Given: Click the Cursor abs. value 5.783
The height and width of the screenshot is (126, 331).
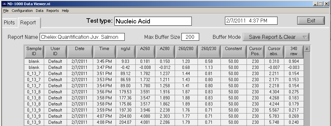Looking at the screenshot, I should (x=274, y=116).
